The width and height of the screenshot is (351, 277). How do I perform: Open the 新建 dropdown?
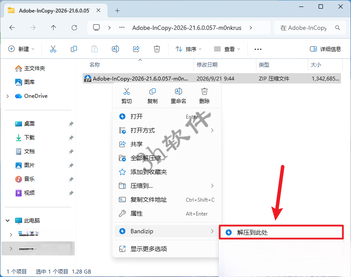(21, 49)
